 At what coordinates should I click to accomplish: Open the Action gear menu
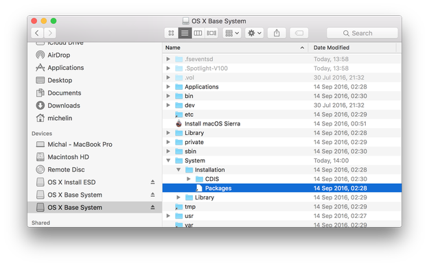[254, 33]
